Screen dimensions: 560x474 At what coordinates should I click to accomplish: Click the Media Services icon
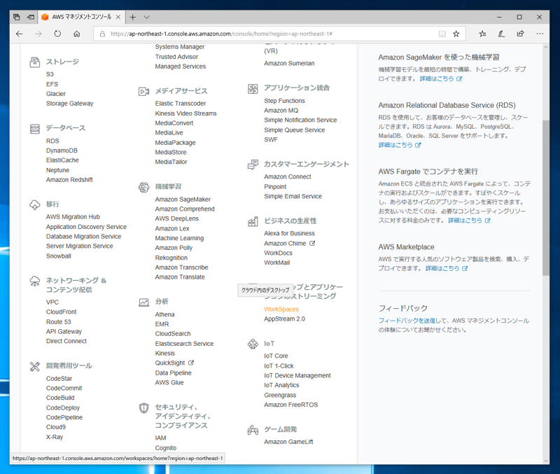(x=143, y=92)
